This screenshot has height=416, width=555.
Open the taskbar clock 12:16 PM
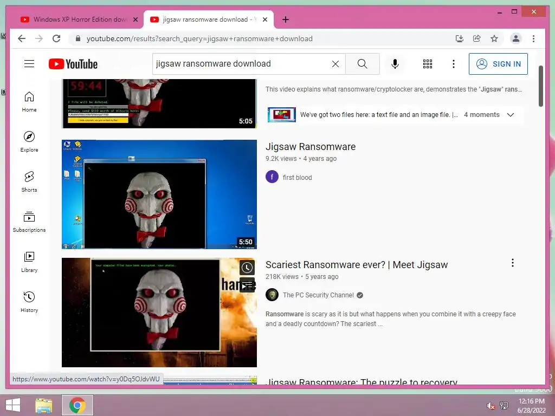pos(531,406)
